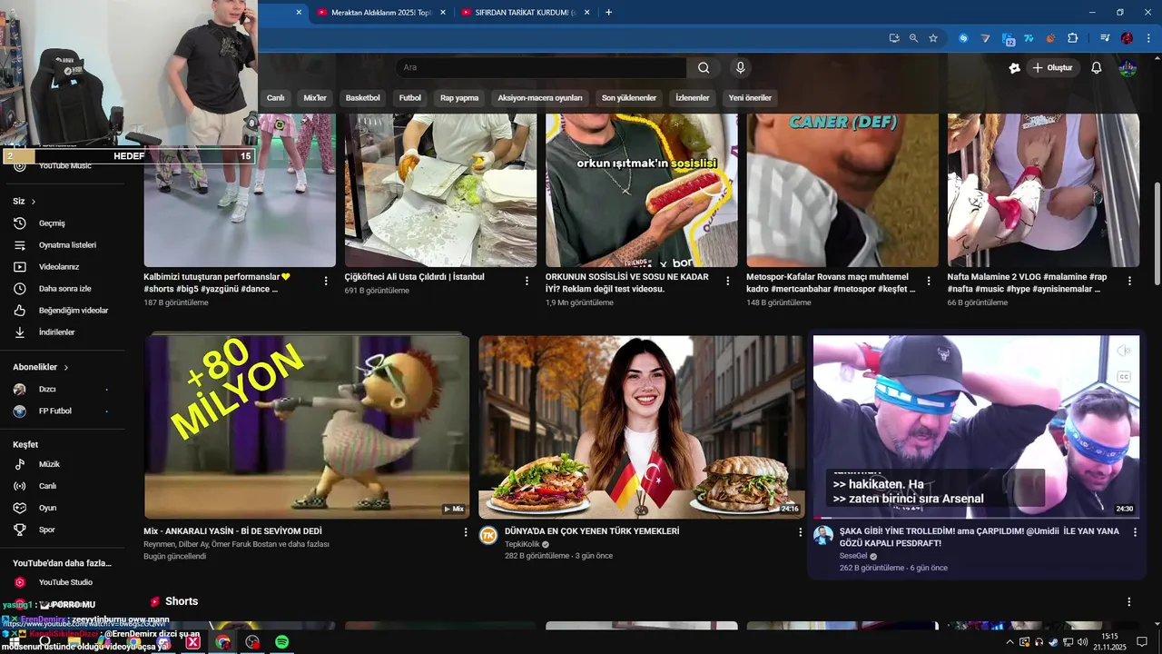This screenshot has height=654, width=1162.
Task: Open more options for Çiğköfteci Ali Usta video
Action: coord(527,282)
